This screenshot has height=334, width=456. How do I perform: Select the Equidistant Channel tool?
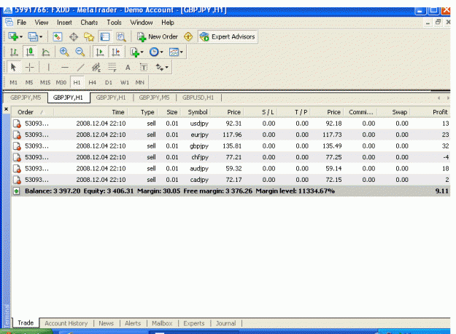96,68
